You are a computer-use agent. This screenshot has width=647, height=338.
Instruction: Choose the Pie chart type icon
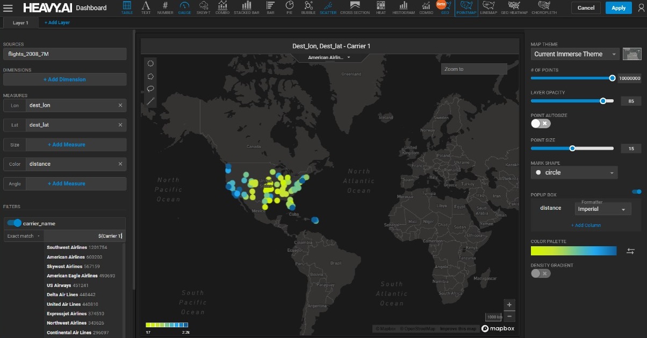tap(290, 8)
